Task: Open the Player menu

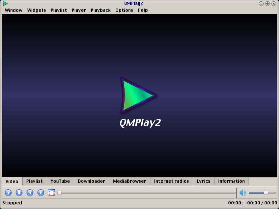Action: pos(79,10)
